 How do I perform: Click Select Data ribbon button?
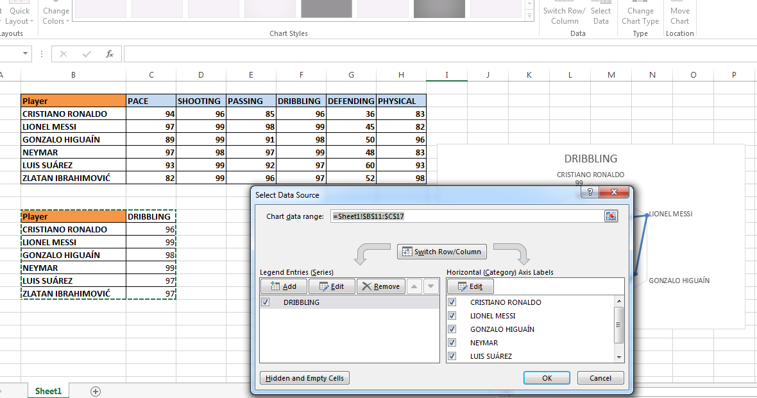click(x=600, y=15)
